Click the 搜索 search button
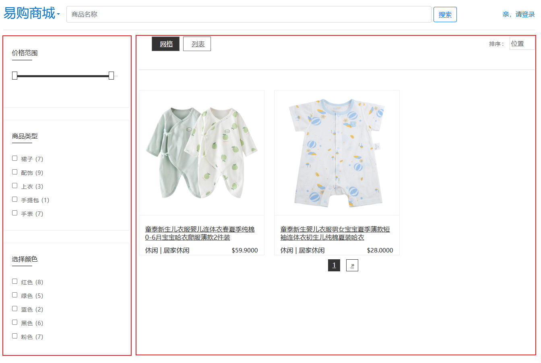541x363 pixels. click(x=445, y=14)
